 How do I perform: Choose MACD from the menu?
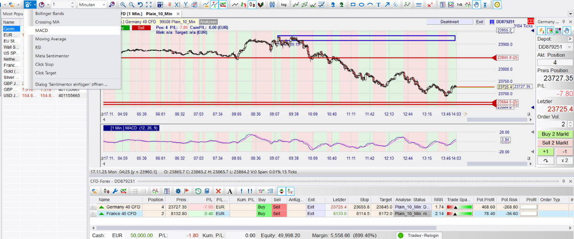41,31
